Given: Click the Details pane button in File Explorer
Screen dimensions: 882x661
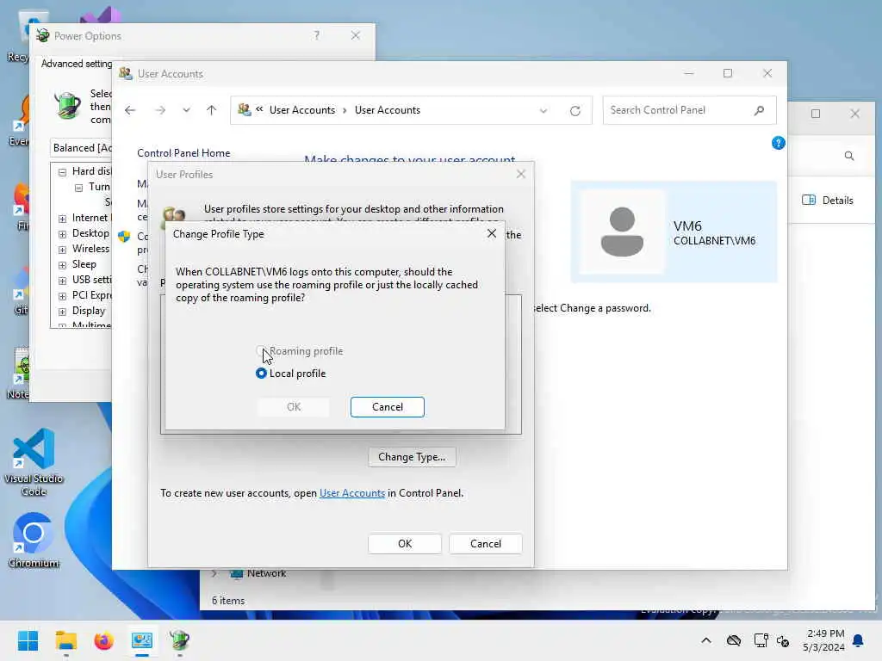Looking at the screenshot, I should click(x=828, y=200).
